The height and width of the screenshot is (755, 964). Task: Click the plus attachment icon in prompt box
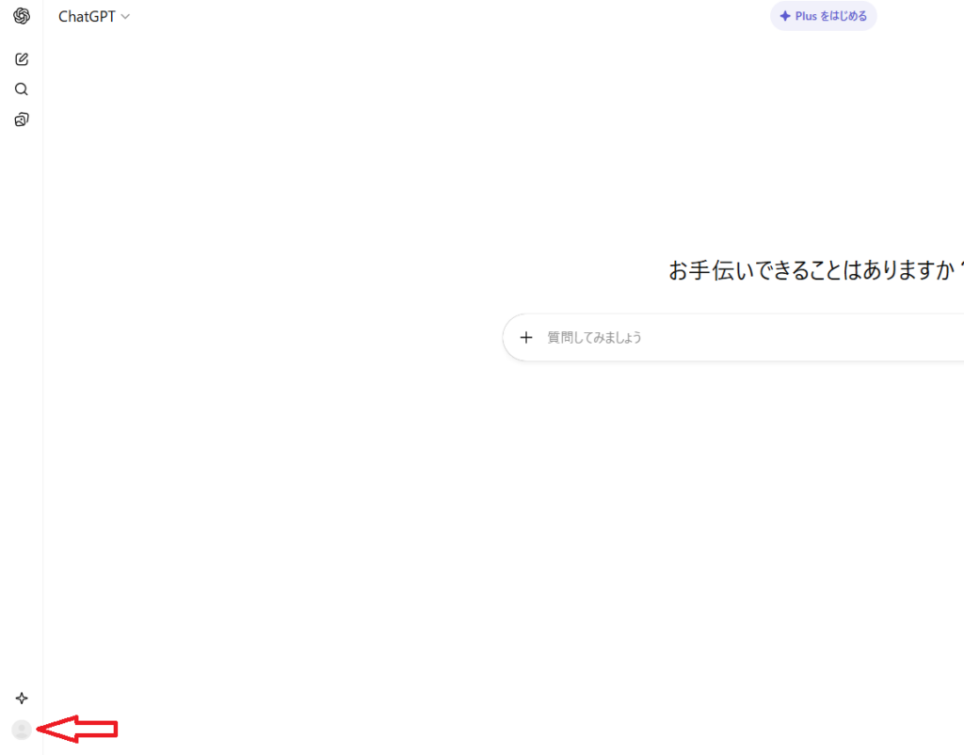coord(526,337)
